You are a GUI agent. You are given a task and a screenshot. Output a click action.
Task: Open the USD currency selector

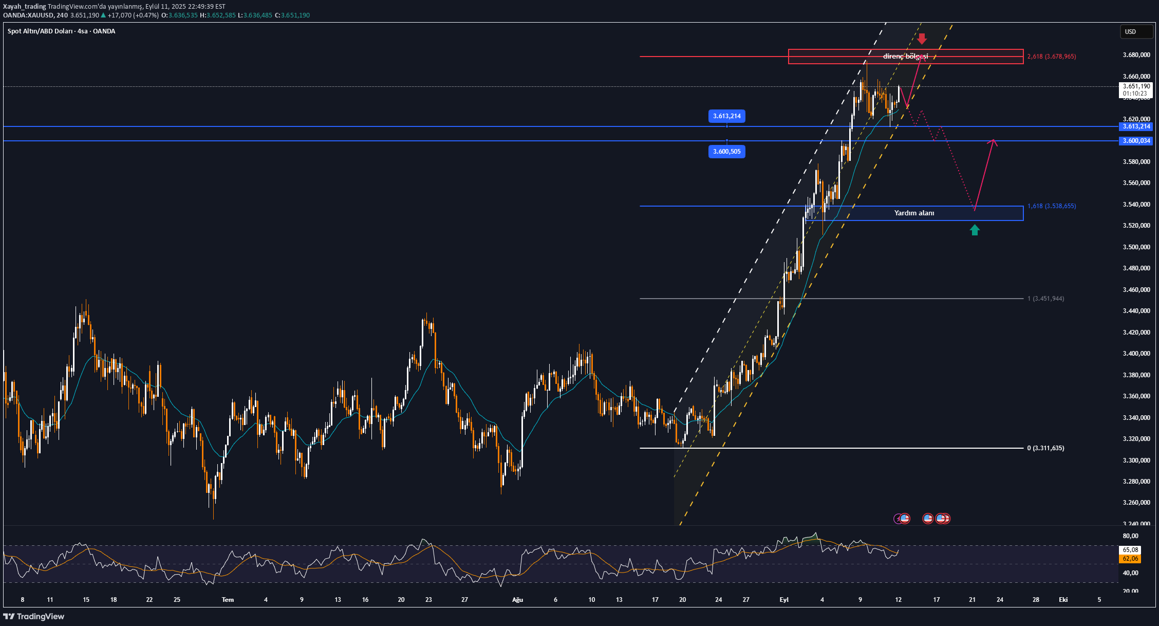(x=1136, y=32)
